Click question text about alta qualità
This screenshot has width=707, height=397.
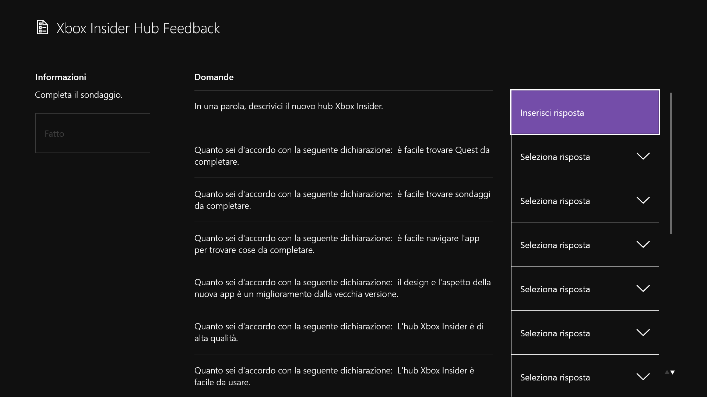coord(339,332)
